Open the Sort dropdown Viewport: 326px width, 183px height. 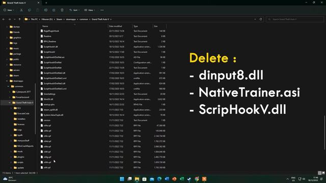(74, 10)
